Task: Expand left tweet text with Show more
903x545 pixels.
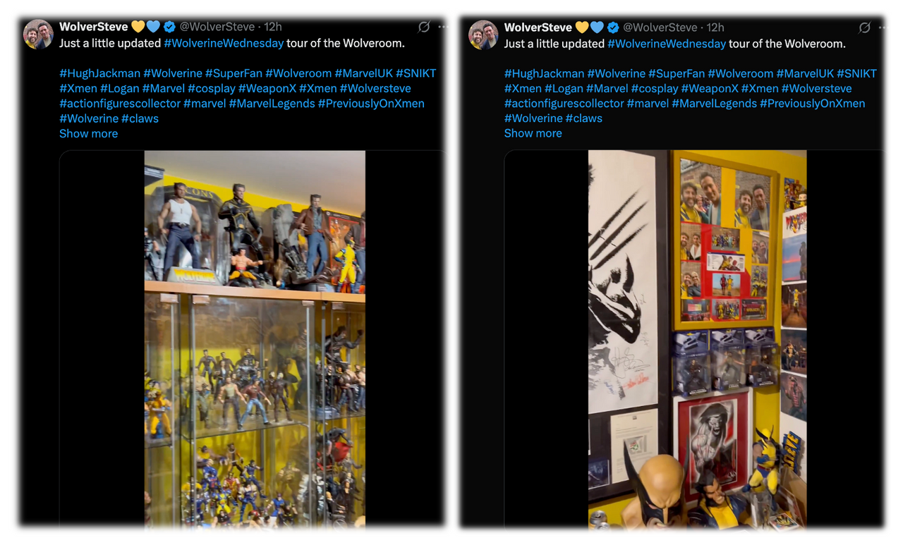Action: coord(88,133)
